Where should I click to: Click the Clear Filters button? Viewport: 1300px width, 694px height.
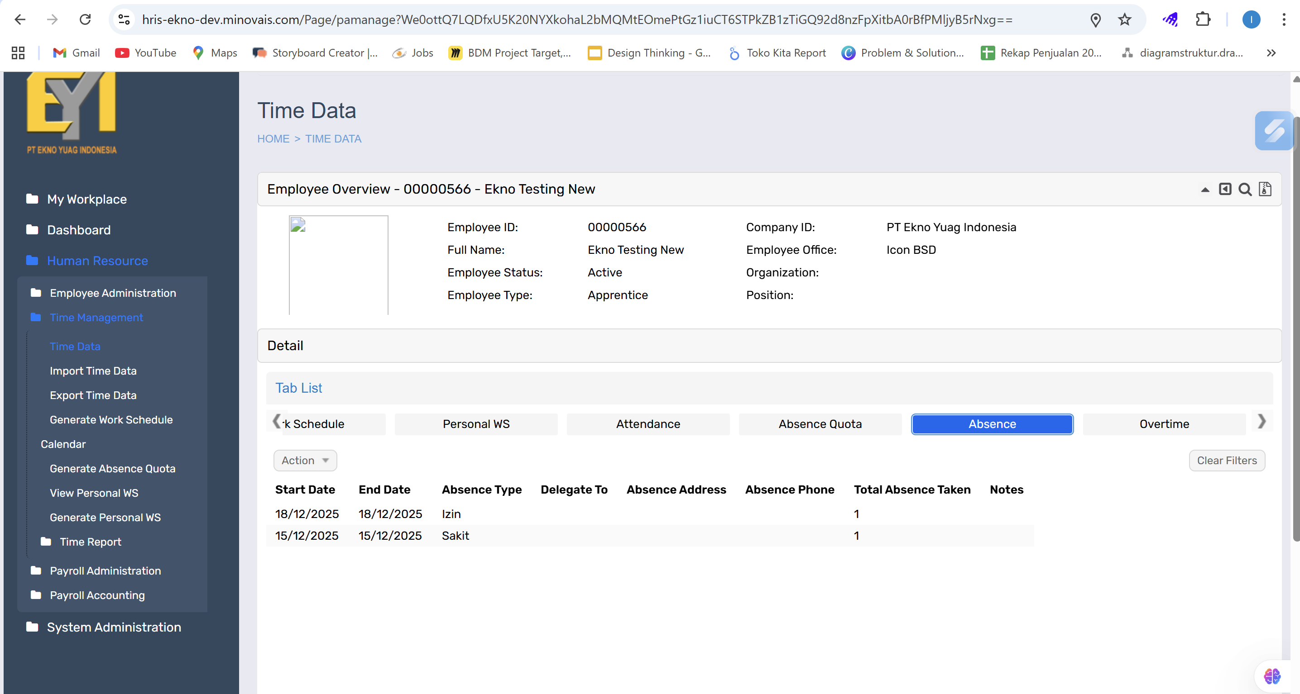point(1226,461)
